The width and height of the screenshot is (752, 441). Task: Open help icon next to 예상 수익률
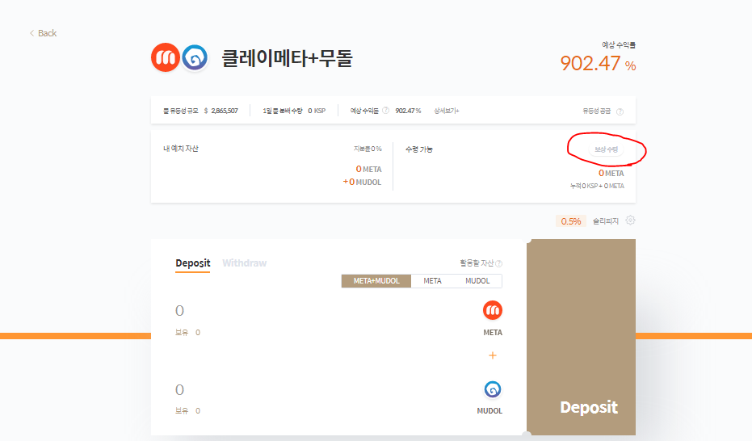pyautogui.click(x=385, y=111)
